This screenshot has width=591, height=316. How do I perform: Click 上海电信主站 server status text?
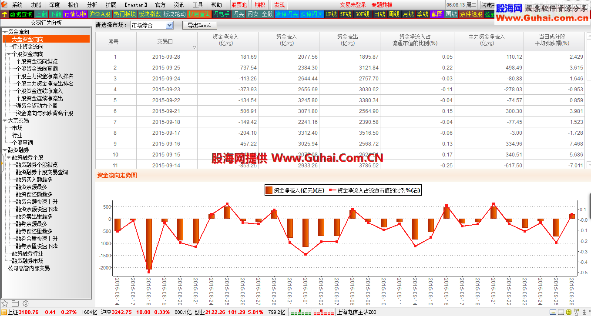(x=357, y=312)
